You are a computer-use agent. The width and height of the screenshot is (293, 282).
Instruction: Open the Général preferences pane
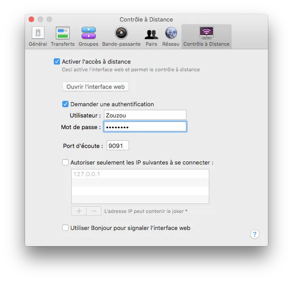click(x=38, y=36)
